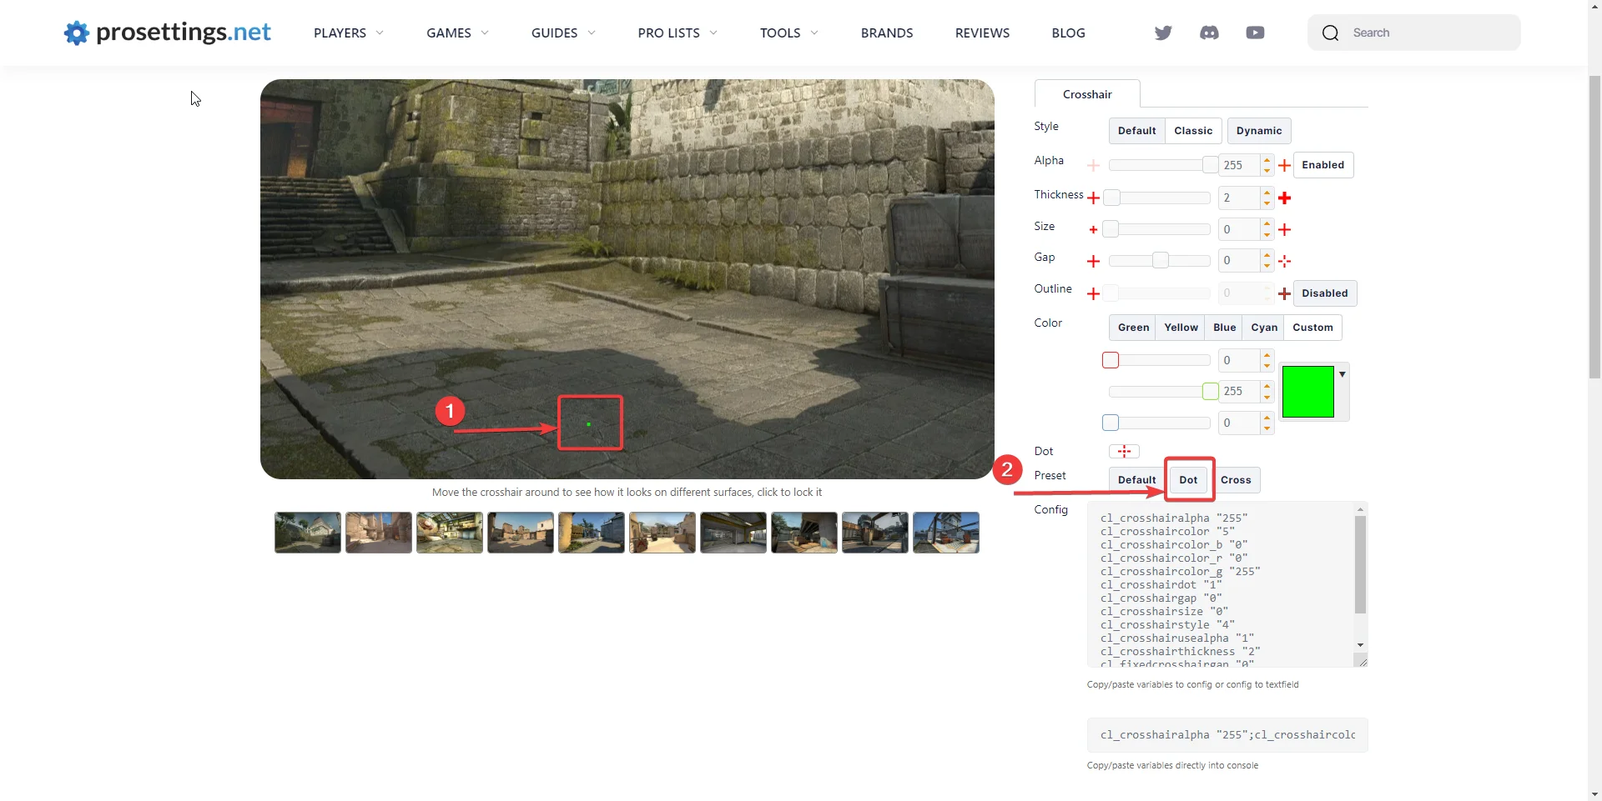Image resolution: width=1602 pixels, height=801 pixels.
Task: Open the green color picker dropdown arrow
Action: 1343,375
